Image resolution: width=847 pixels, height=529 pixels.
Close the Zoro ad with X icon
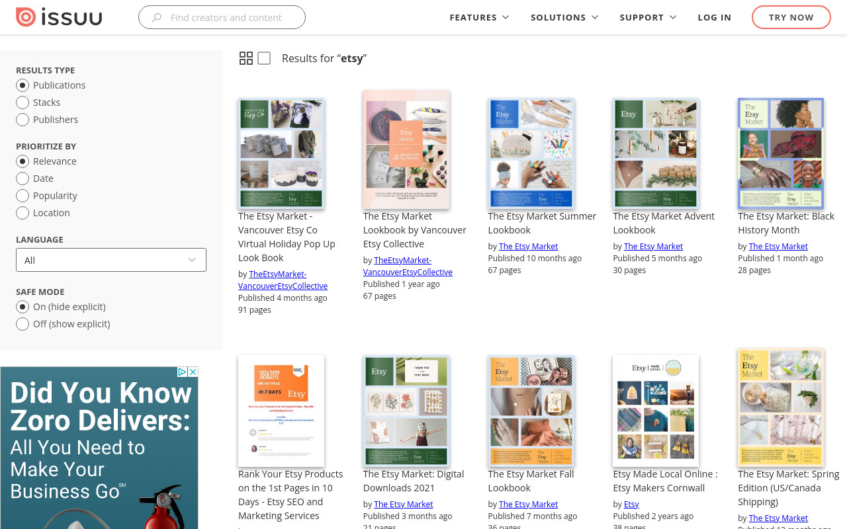pos(193,372)
